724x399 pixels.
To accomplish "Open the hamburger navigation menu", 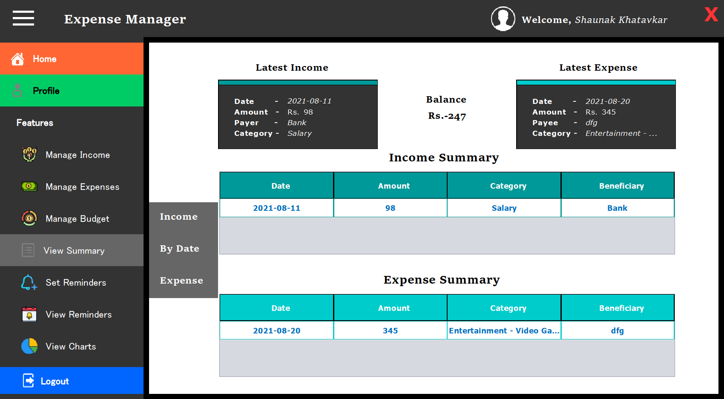I will click(23, 18).
